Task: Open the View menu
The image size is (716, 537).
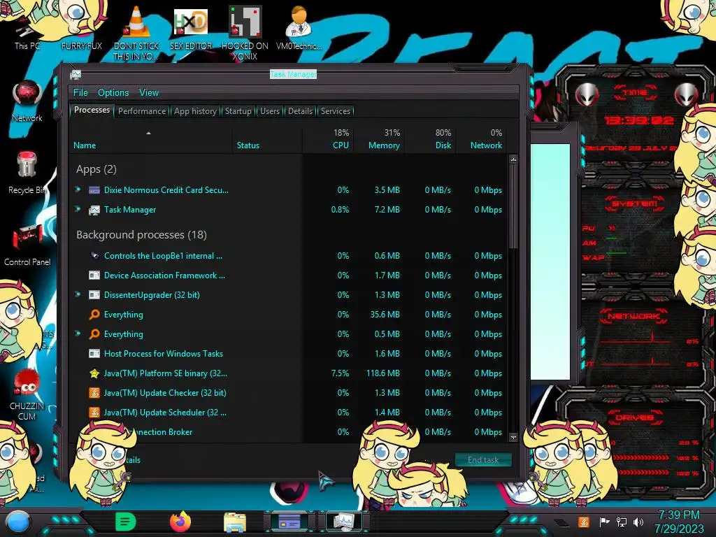Action: [149, 92]
